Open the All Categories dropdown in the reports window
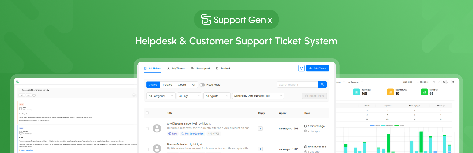This screenshot has width=473, height=153. pyautogui.click(x=356, y=82)
